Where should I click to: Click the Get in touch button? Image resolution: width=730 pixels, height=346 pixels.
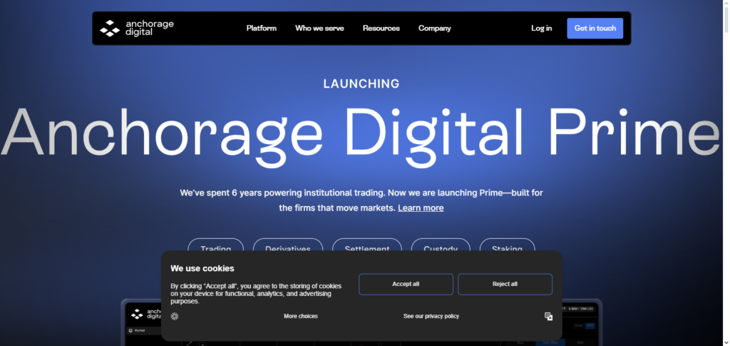(595, 28)
